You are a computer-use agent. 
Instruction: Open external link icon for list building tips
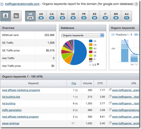tap(110, 96)
